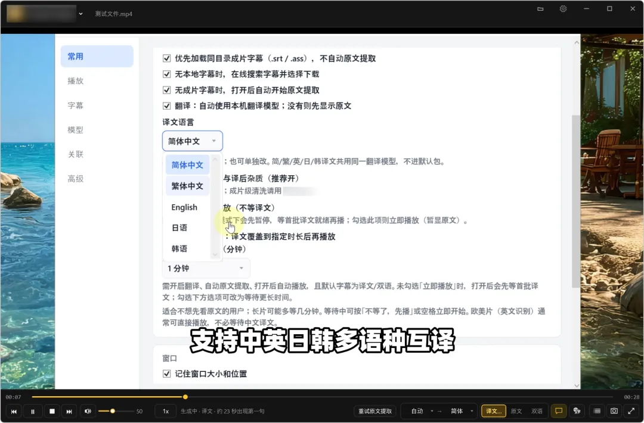Skip to the next track
This screenshot has width=644, height=423.
pos(69,411)
